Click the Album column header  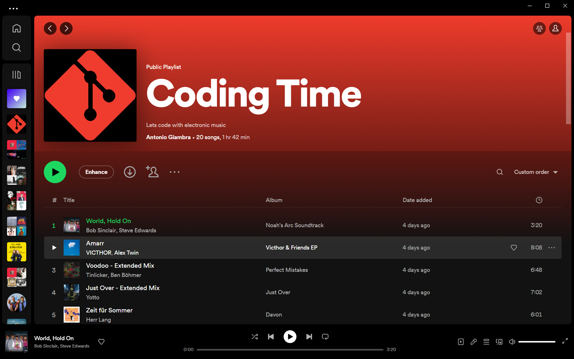pyautogui.click(x=274, y=200)
